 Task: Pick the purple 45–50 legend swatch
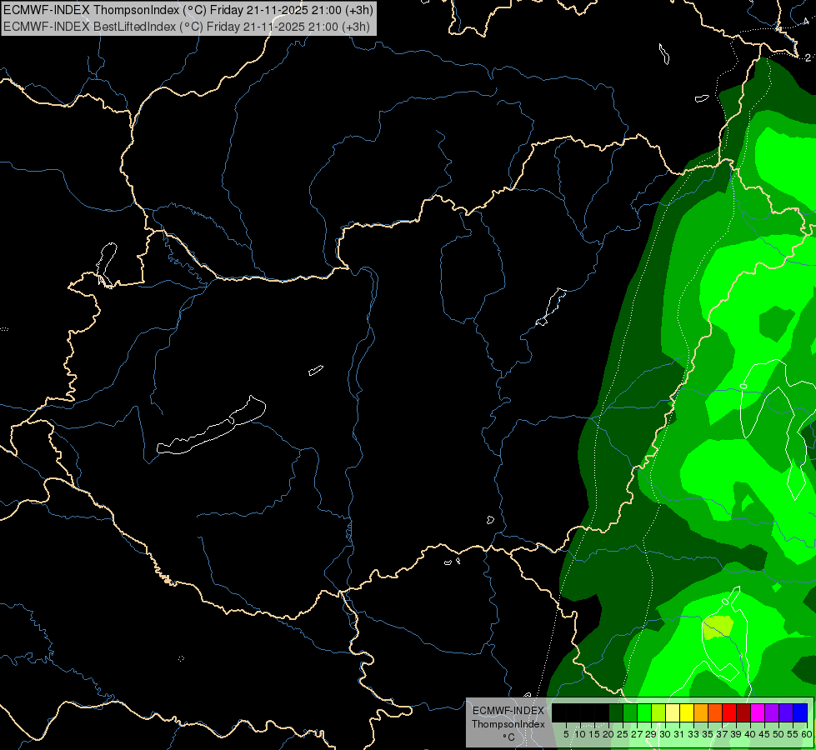772,713
